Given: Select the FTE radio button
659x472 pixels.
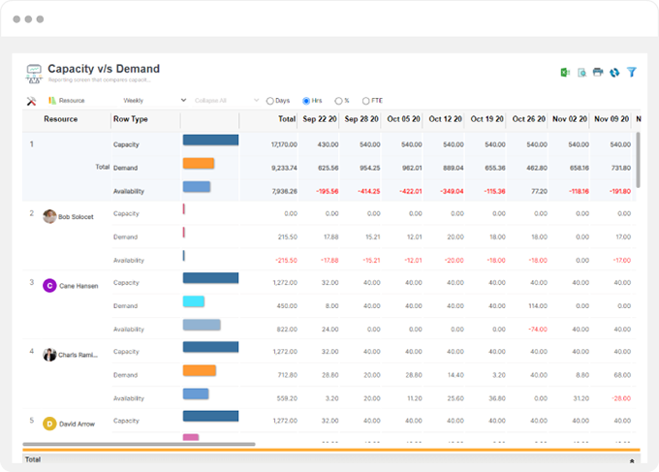Looking at the screenshot, I should [x=365, y=101].
